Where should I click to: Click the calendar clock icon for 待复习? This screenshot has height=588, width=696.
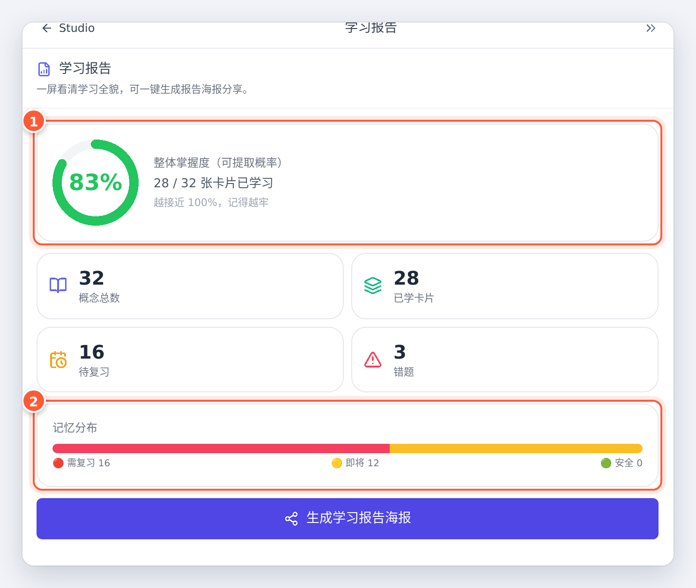(58, 360)
